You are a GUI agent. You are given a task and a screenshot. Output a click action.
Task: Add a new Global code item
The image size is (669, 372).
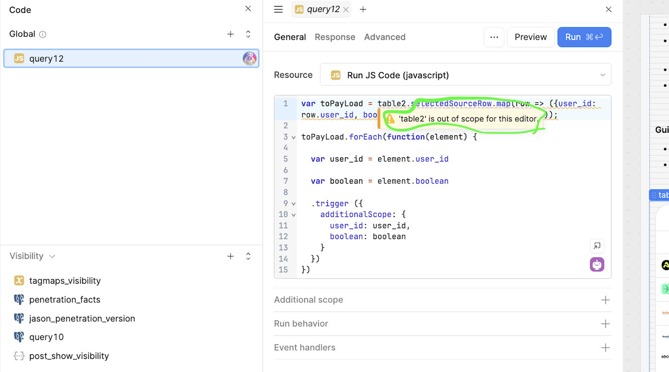(230, 34)
